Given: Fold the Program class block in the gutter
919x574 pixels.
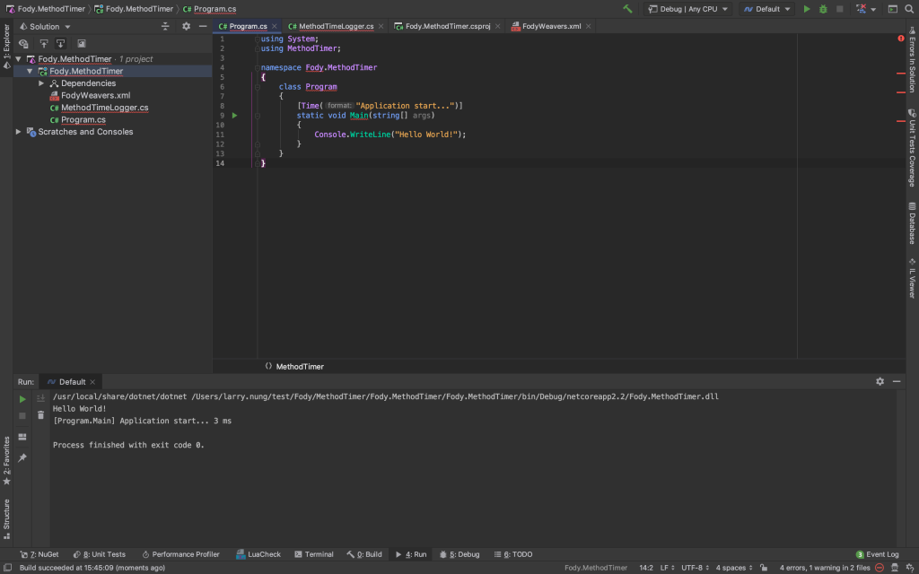Looking at the screenshot, I should [258, 87].
